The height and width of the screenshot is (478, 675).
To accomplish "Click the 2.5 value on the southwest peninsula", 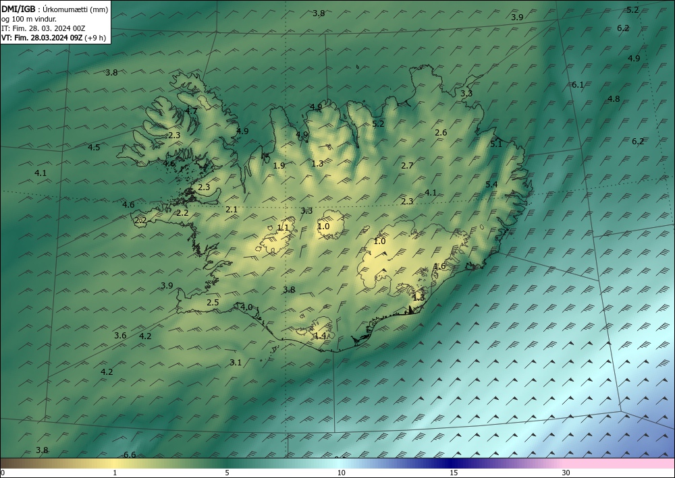I will point(213,303).
